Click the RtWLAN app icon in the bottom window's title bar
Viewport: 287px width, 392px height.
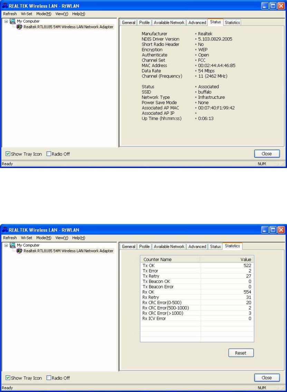click(5, 230)
